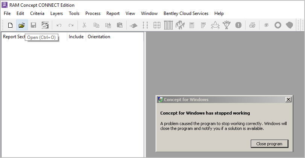Viewport: 305px width, 158px height.
Task: Click the Close program button
Action: 269,144
